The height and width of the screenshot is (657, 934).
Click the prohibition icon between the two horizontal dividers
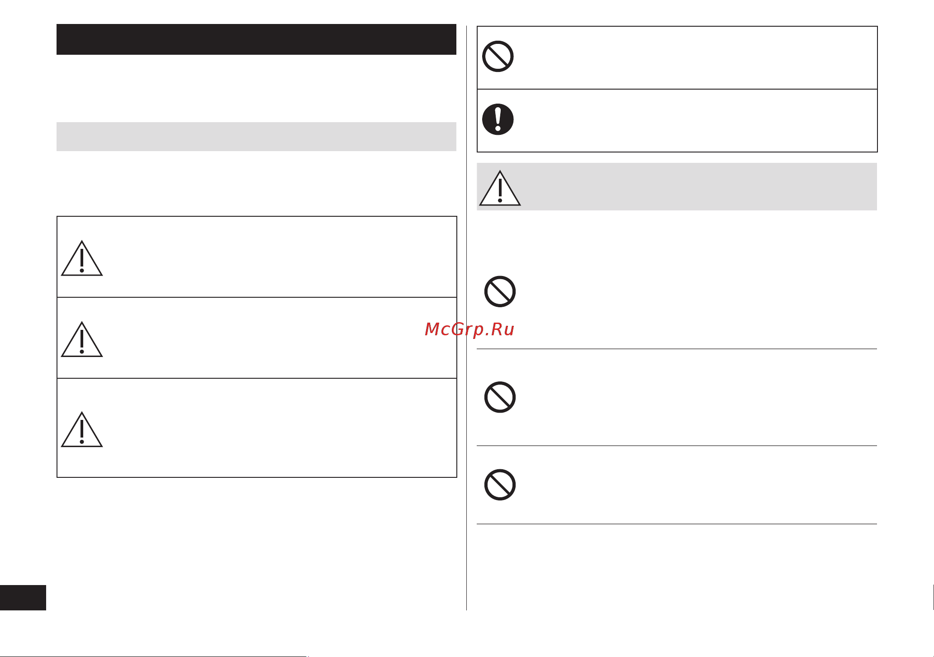pos(500,397)
